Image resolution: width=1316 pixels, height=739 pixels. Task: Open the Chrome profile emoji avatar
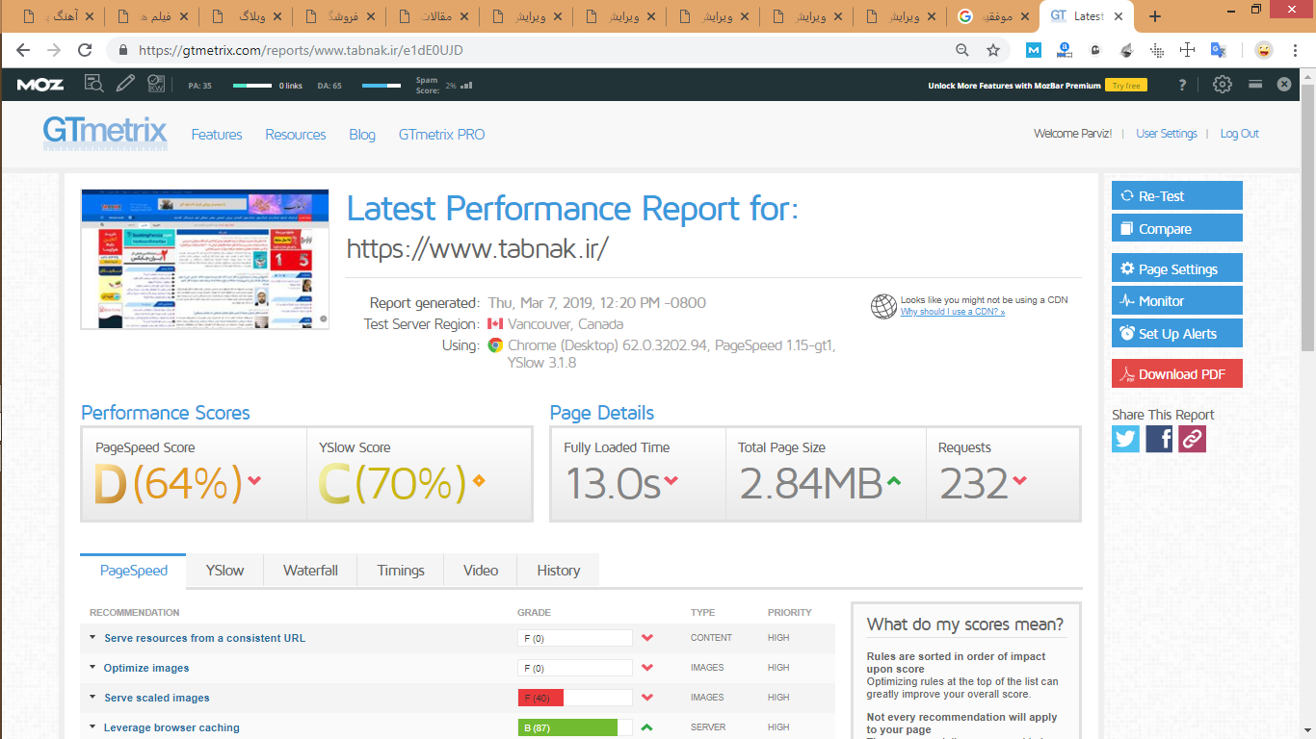pos(1264,50)
